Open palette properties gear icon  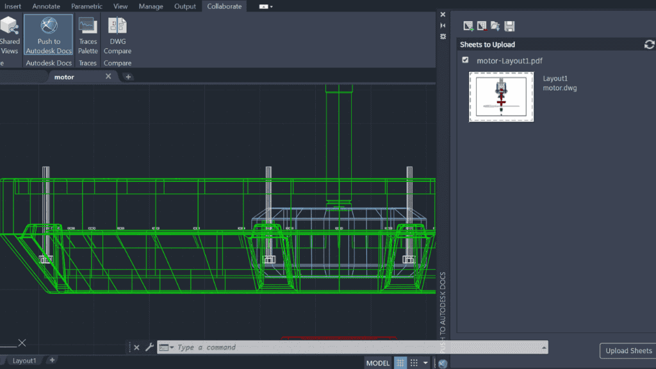[443, 37]
